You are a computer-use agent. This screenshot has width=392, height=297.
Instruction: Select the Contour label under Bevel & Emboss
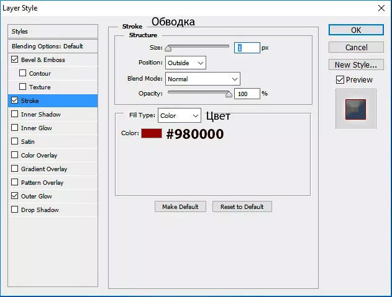tap(40, 74)
